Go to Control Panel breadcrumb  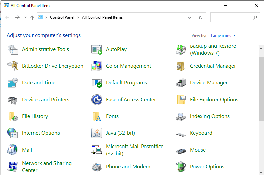coord(62,17)
